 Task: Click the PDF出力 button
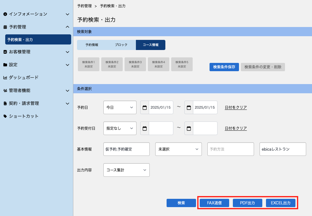248,203
